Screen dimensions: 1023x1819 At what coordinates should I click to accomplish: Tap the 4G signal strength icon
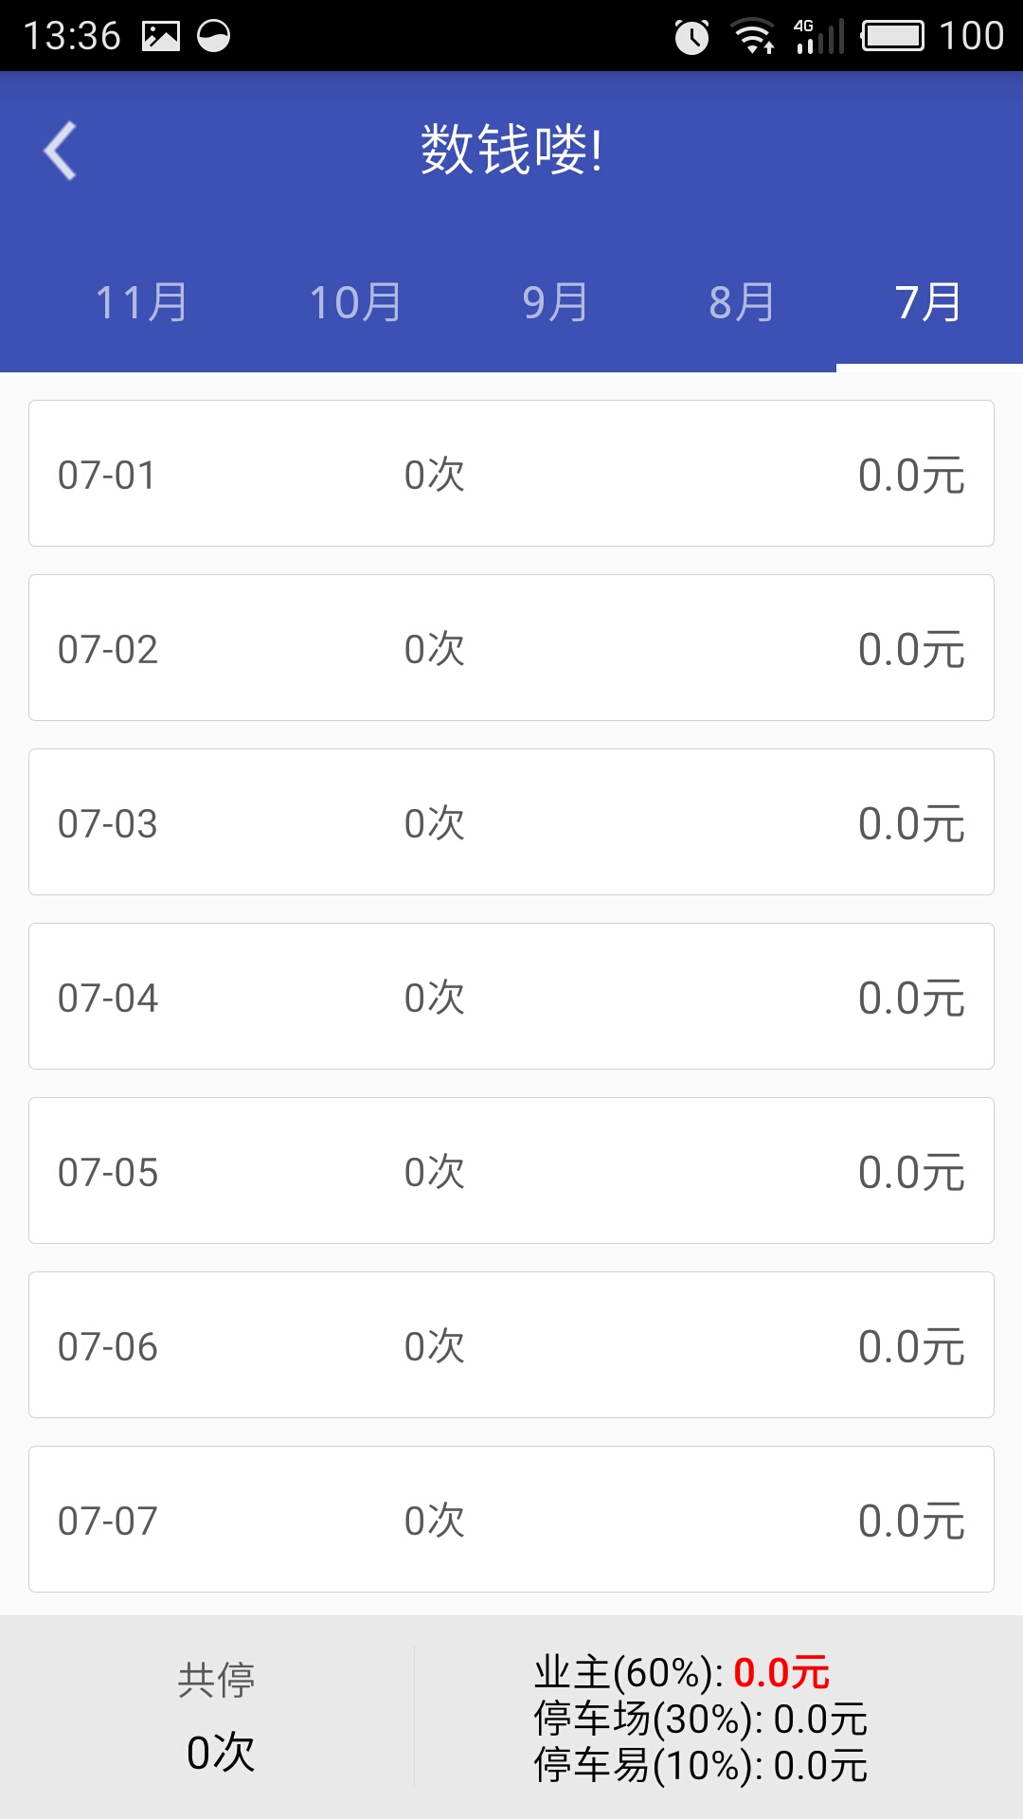818,37
